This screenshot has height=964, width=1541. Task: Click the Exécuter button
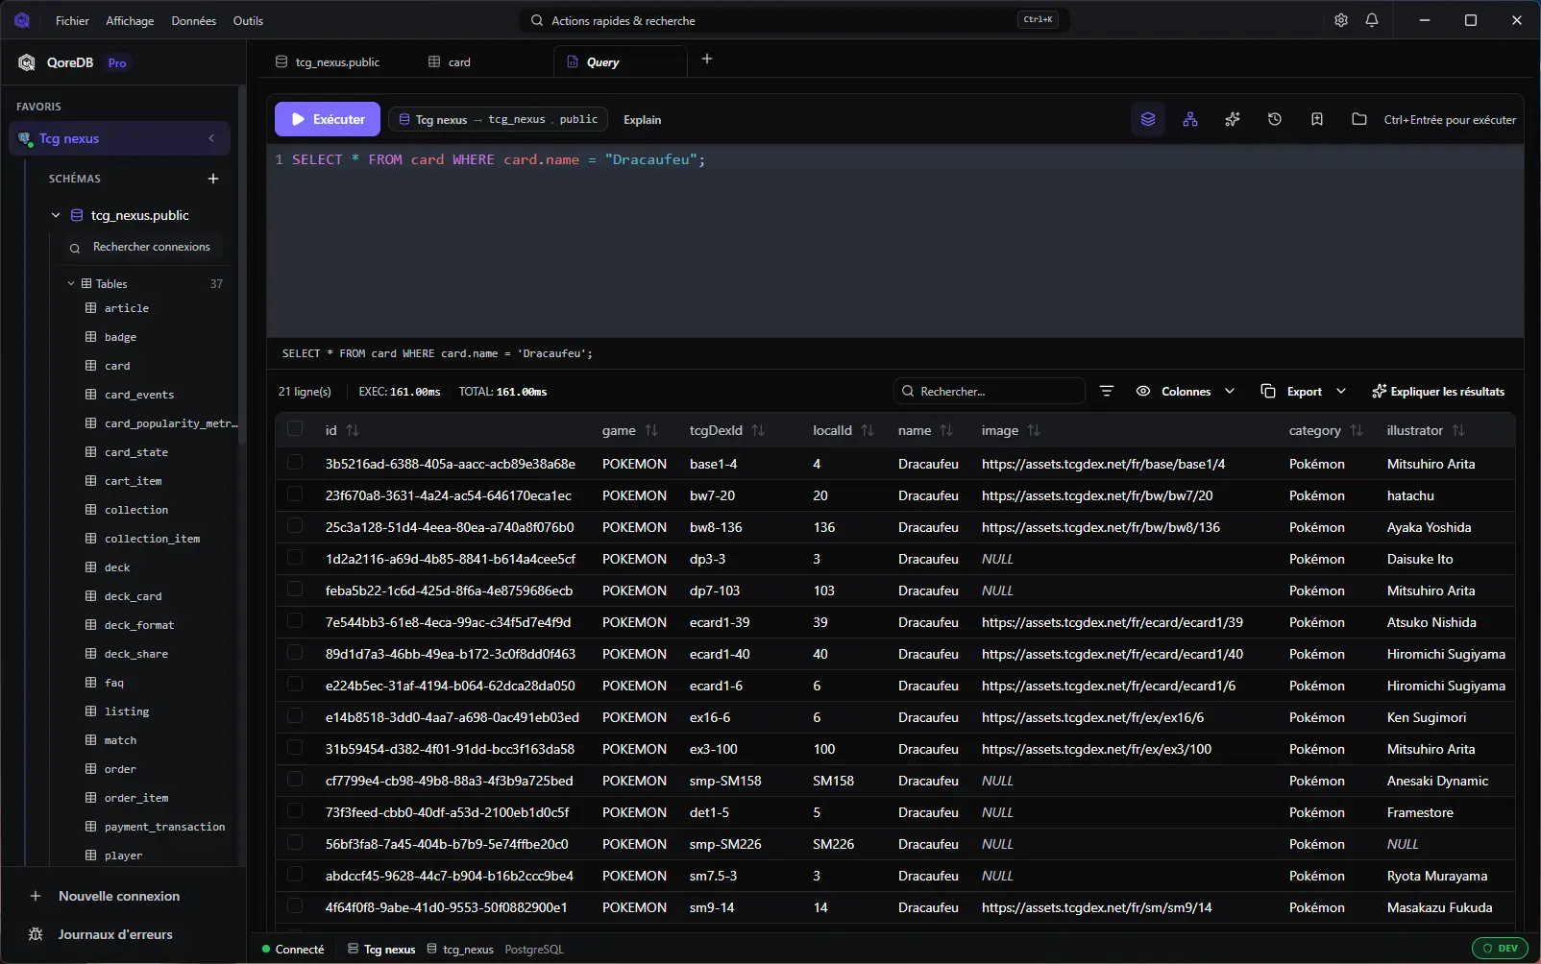pyautogui.click(x=328, y=119)
